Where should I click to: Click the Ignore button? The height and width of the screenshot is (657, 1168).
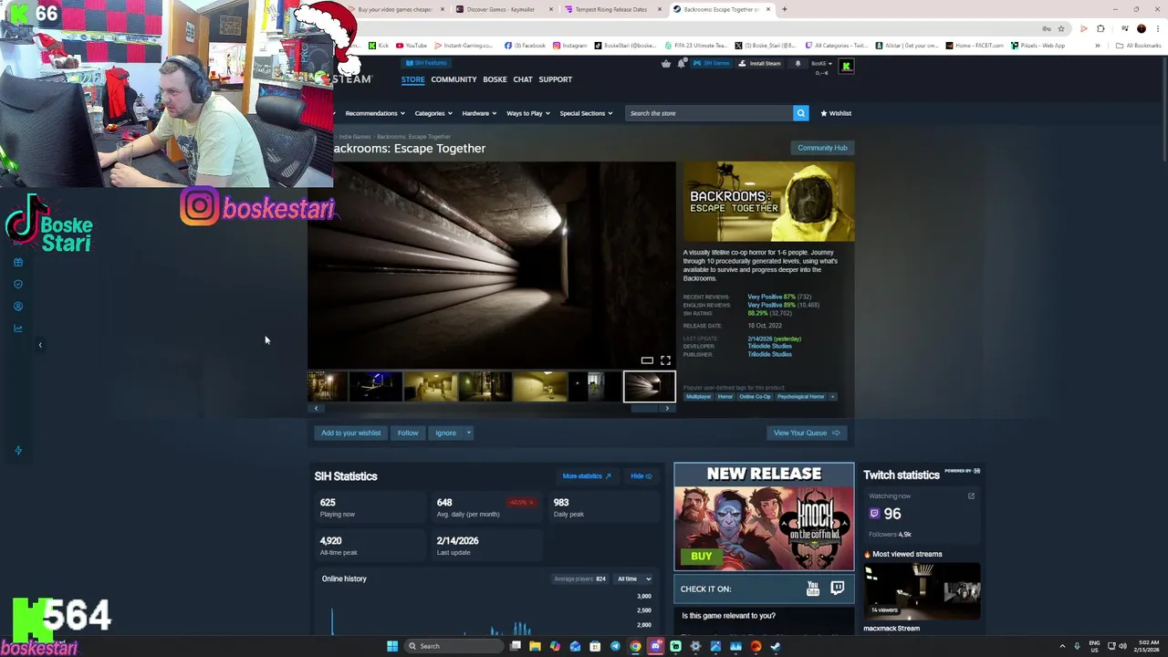445,433
